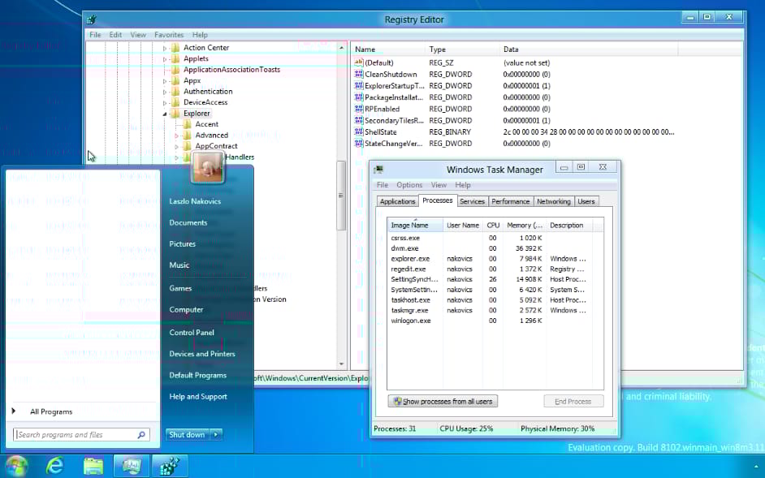This screenshot has width=765, height=478.
Task: Select the ExplorerStartupT... registry value
Action: click(394, 85)
